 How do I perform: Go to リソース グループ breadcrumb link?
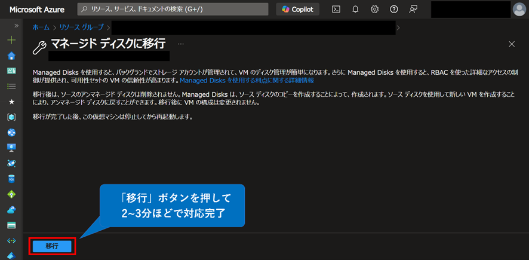click(x=82, y=27)
